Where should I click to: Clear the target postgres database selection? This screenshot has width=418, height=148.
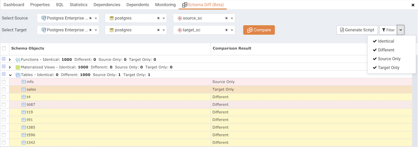(x=158, y=30)
